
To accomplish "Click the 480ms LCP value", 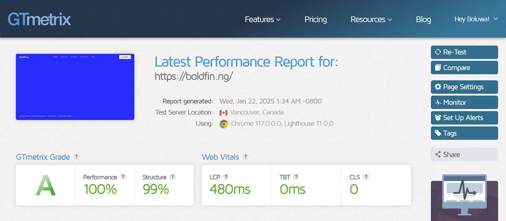I will tap(230, 189).
